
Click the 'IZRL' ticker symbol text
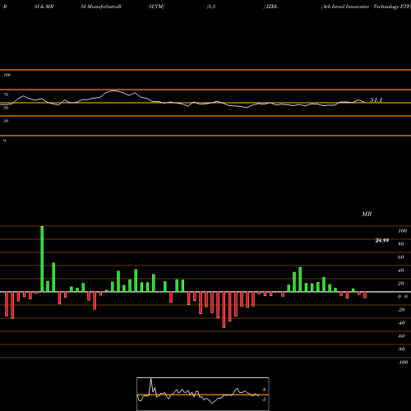[x=271, y=7]
